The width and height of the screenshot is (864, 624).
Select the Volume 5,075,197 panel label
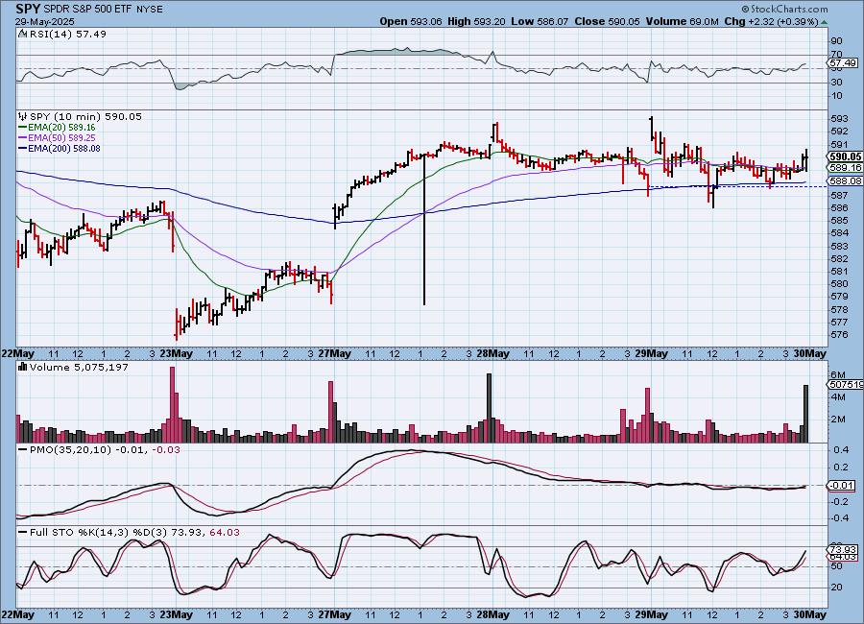pyautogui.click(x=79, y=367)
